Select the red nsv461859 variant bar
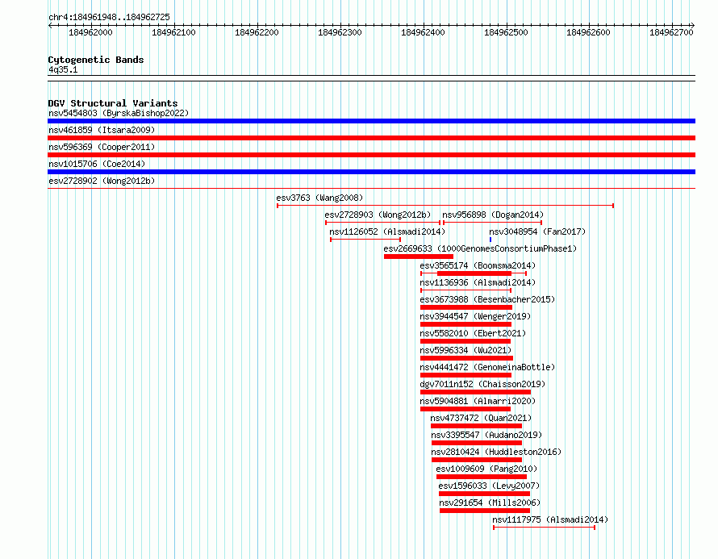The width and height of the screenshot is (718, 559). [371, 138]
